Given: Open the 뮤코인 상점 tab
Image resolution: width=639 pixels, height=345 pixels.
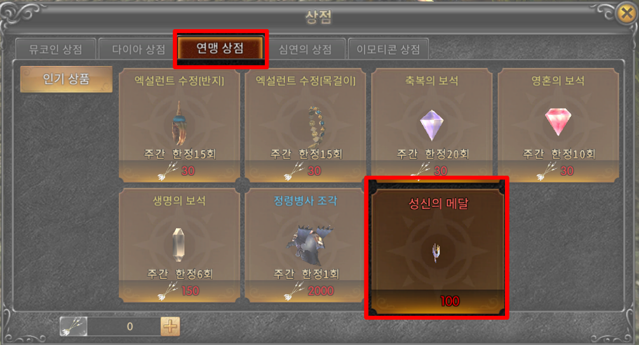Looking at the screenshot, I should coord(56,49).
